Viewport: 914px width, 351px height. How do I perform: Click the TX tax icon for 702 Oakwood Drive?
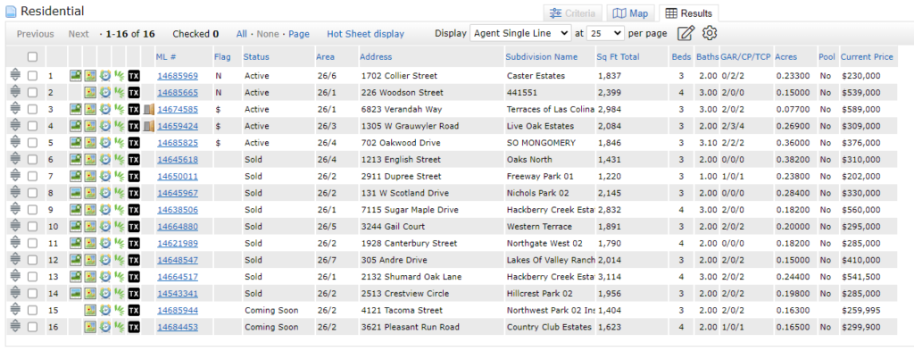(134, 143)
